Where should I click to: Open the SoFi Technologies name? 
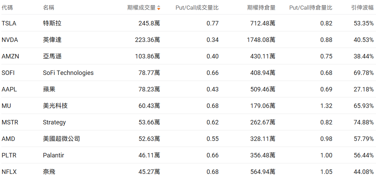click(x=68, y=73)
